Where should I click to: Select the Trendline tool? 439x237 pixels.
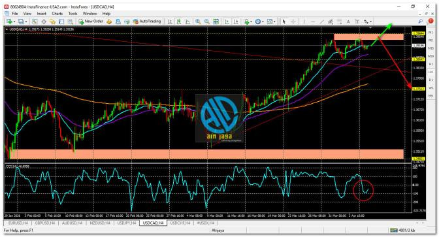pos(321,22)
